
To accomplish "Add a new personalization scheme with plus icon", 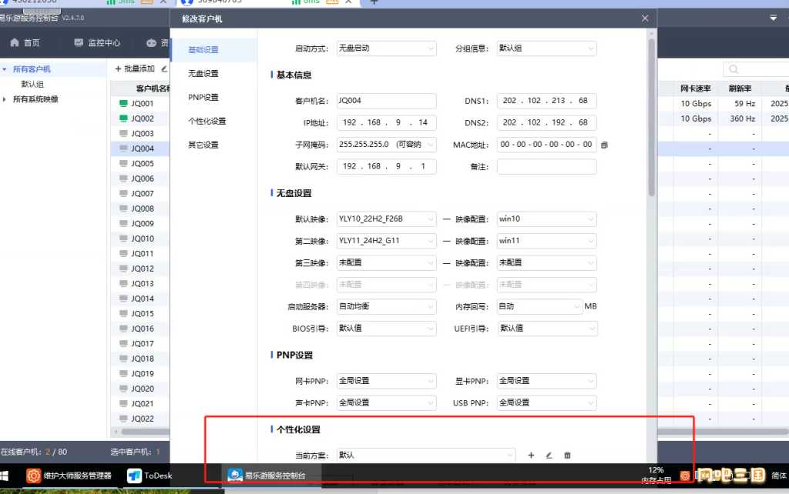I will 531,456.
